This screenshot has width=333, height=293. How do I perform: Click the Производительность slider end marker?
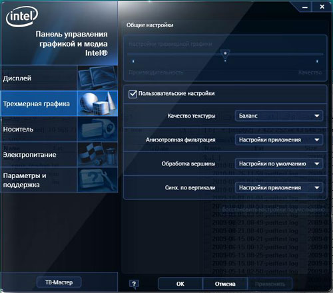coord(133,61)
